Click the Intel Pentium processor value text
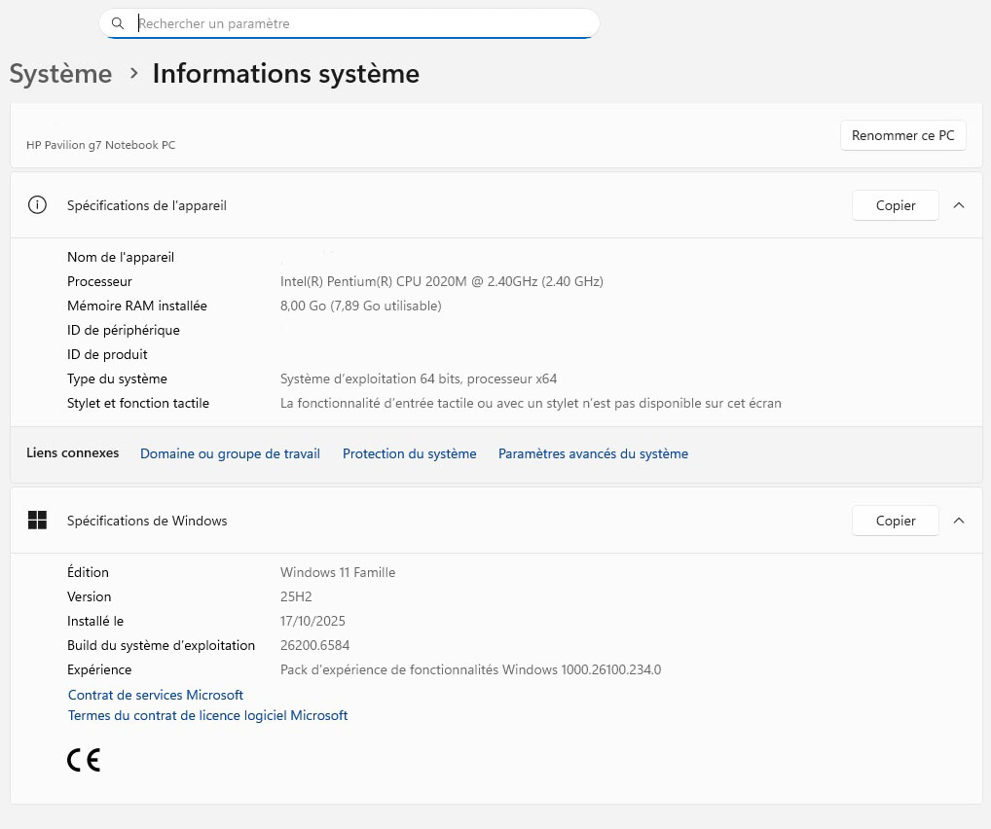This screenshot has width=991, height=829. click(x=441, y=281)
